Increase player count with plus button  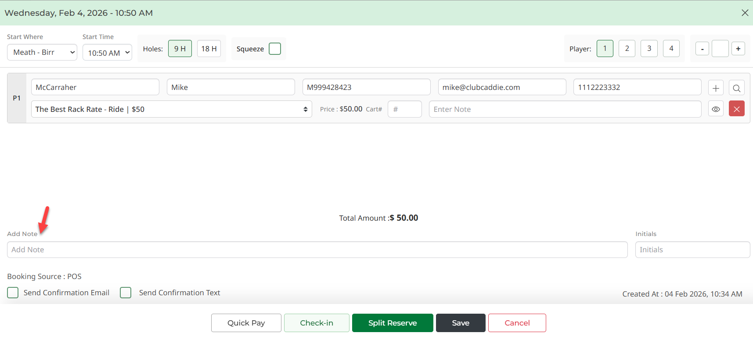pyautogui.click(x=738, y=49)
